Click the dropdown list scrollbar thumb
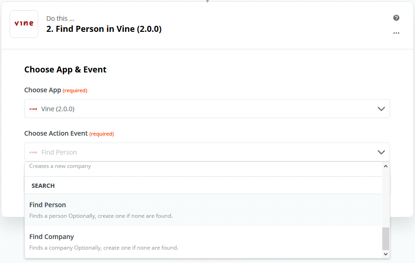This screenshot has height=263, width=415. click(x=385, y=239)
